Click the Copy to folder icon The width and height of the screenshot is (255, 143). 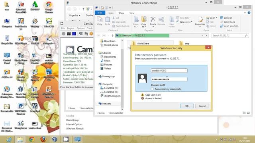pyautogui.click(x=144, y=19)
